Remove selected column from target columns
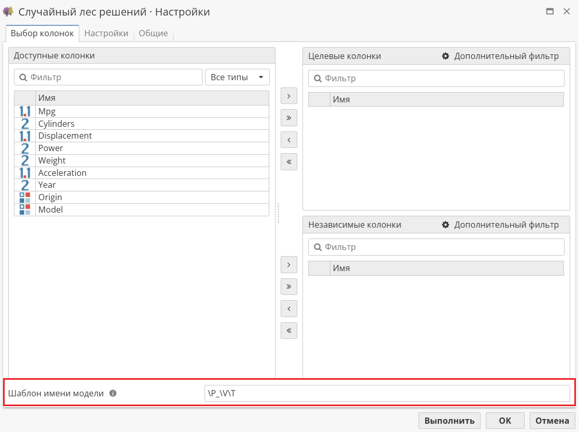Viewport: 579px width, 432px height. (289, 140)
